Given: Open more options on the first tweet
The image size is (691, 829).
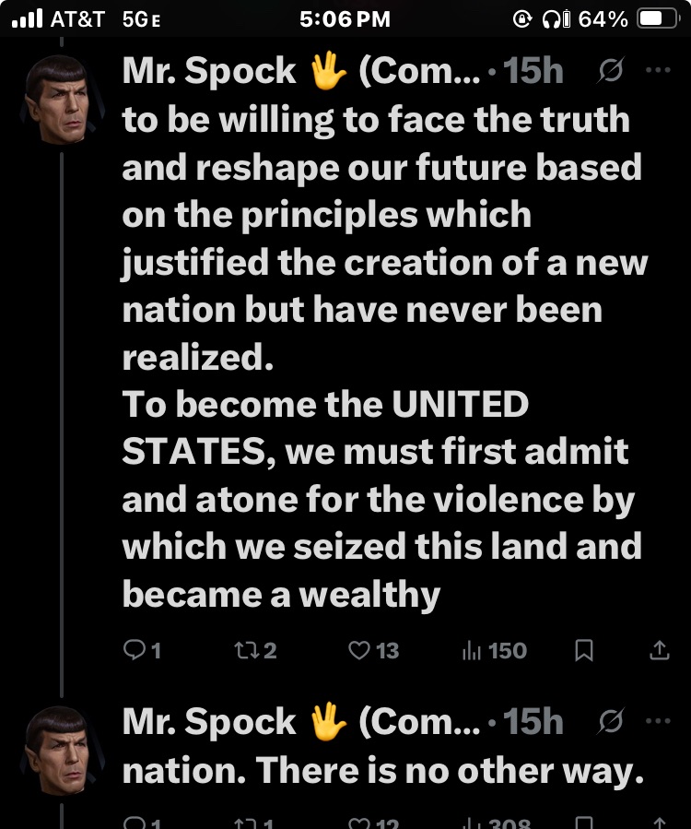Looking at the screenshot, I should pos(659,70).
